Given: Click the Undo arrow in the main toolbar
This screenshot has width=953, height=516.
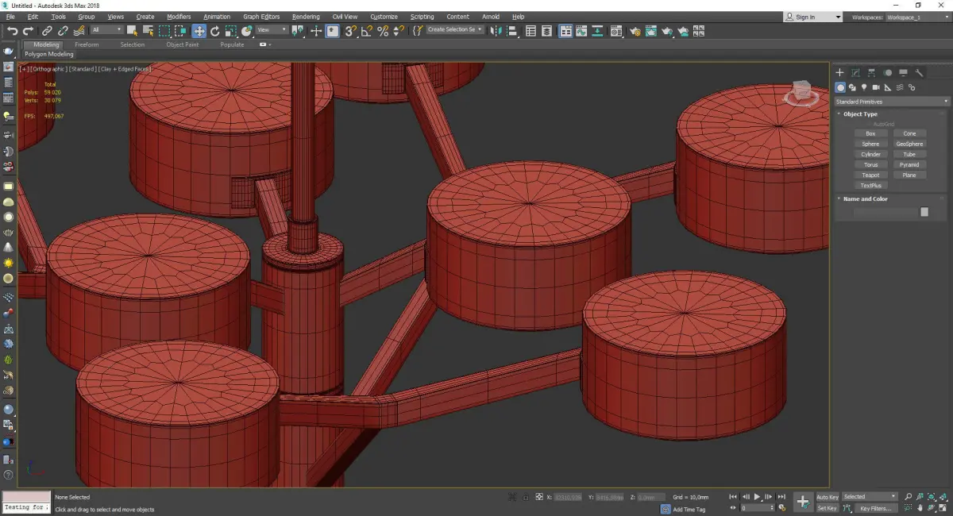Looking at the screenshot, I should [x=12, y=31].
